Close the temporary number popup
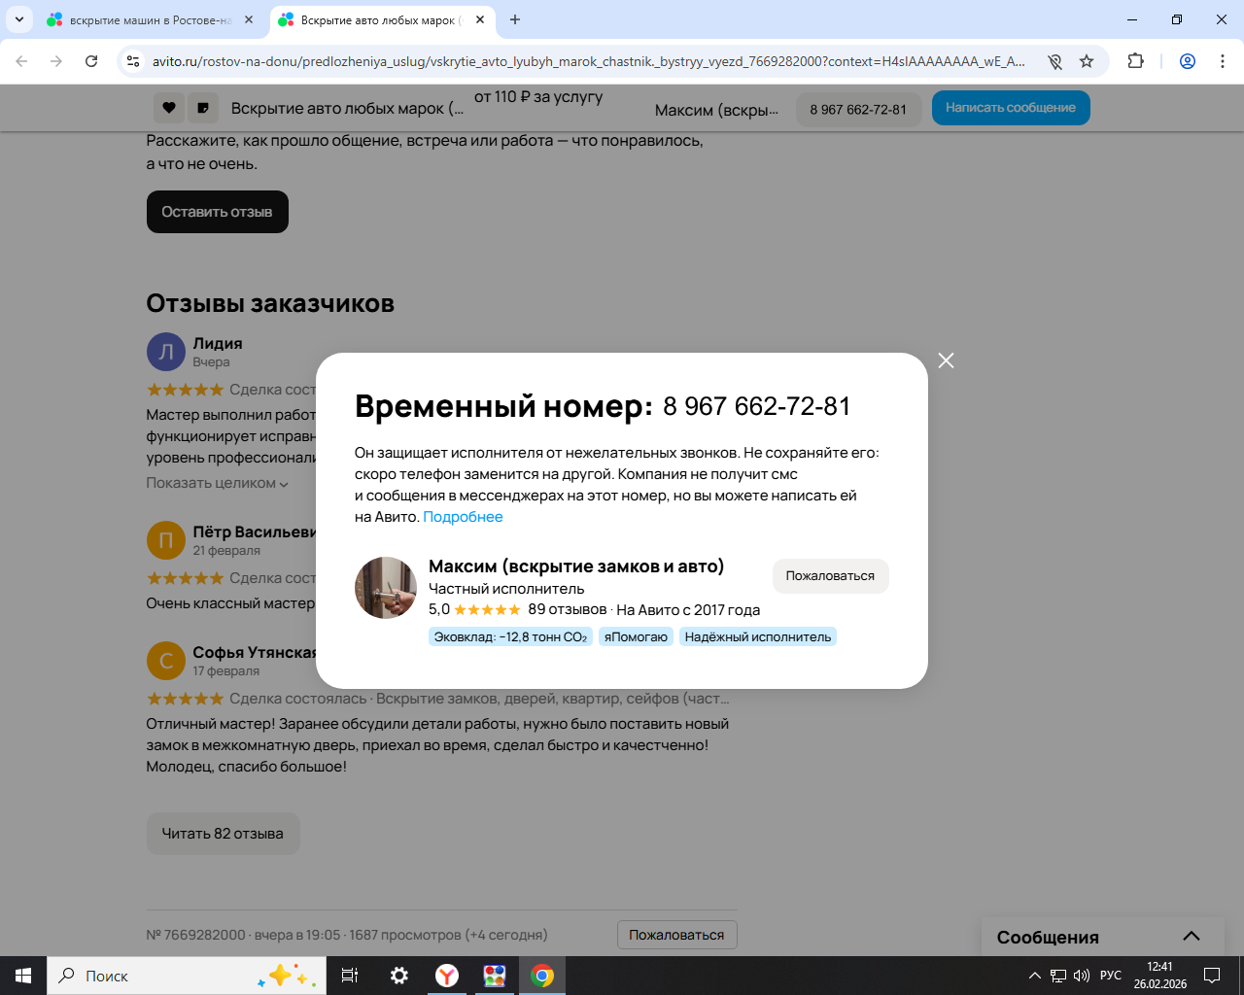 coord(946,360)
